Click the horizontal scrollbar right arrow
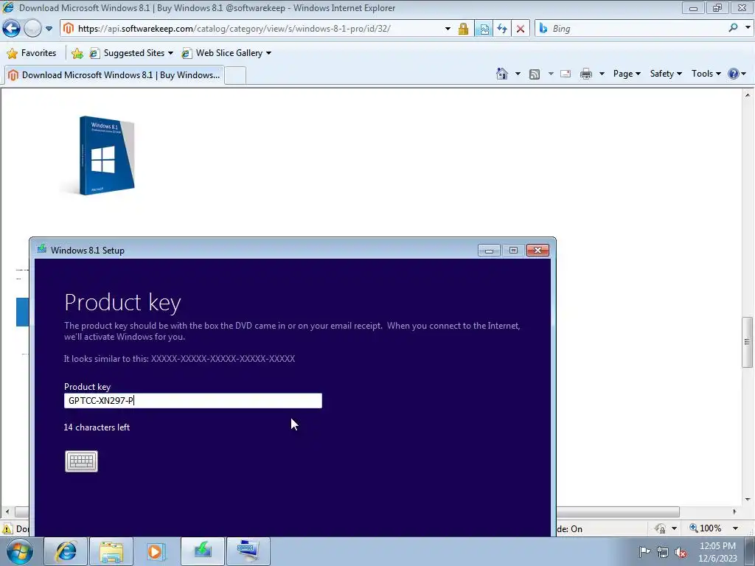 [x=734, y=511]
